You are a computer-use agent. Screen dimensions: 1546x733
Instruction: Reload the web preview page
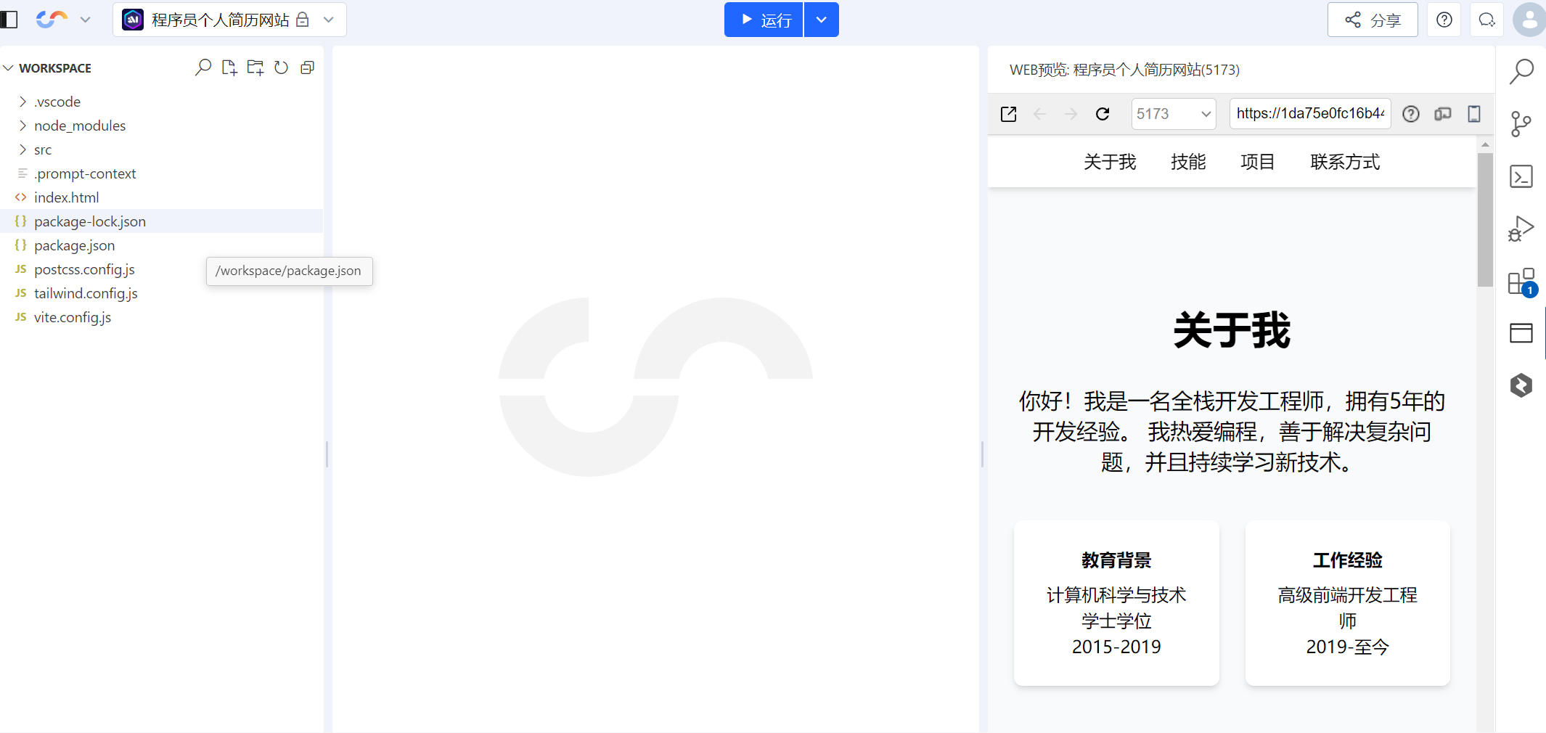point(1103,114)
